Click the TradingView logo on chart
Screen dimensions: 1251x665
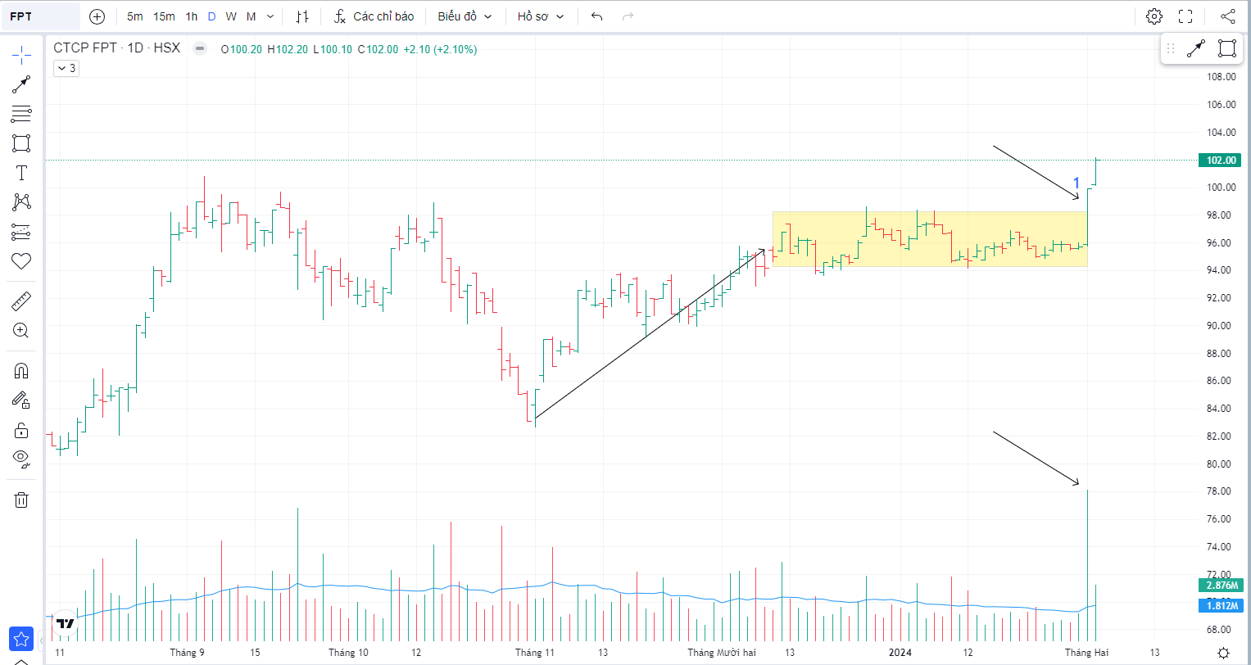tap(66, 624)
